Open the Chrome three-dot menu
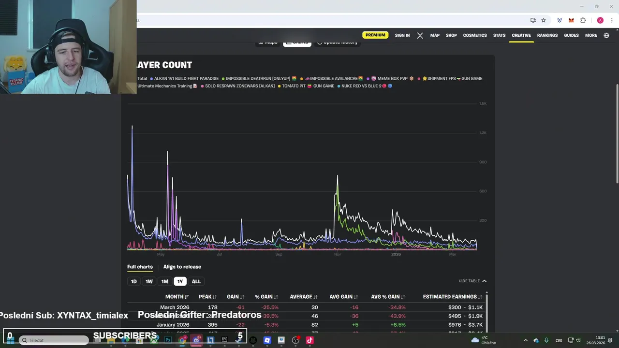 (x=612, y=20)
